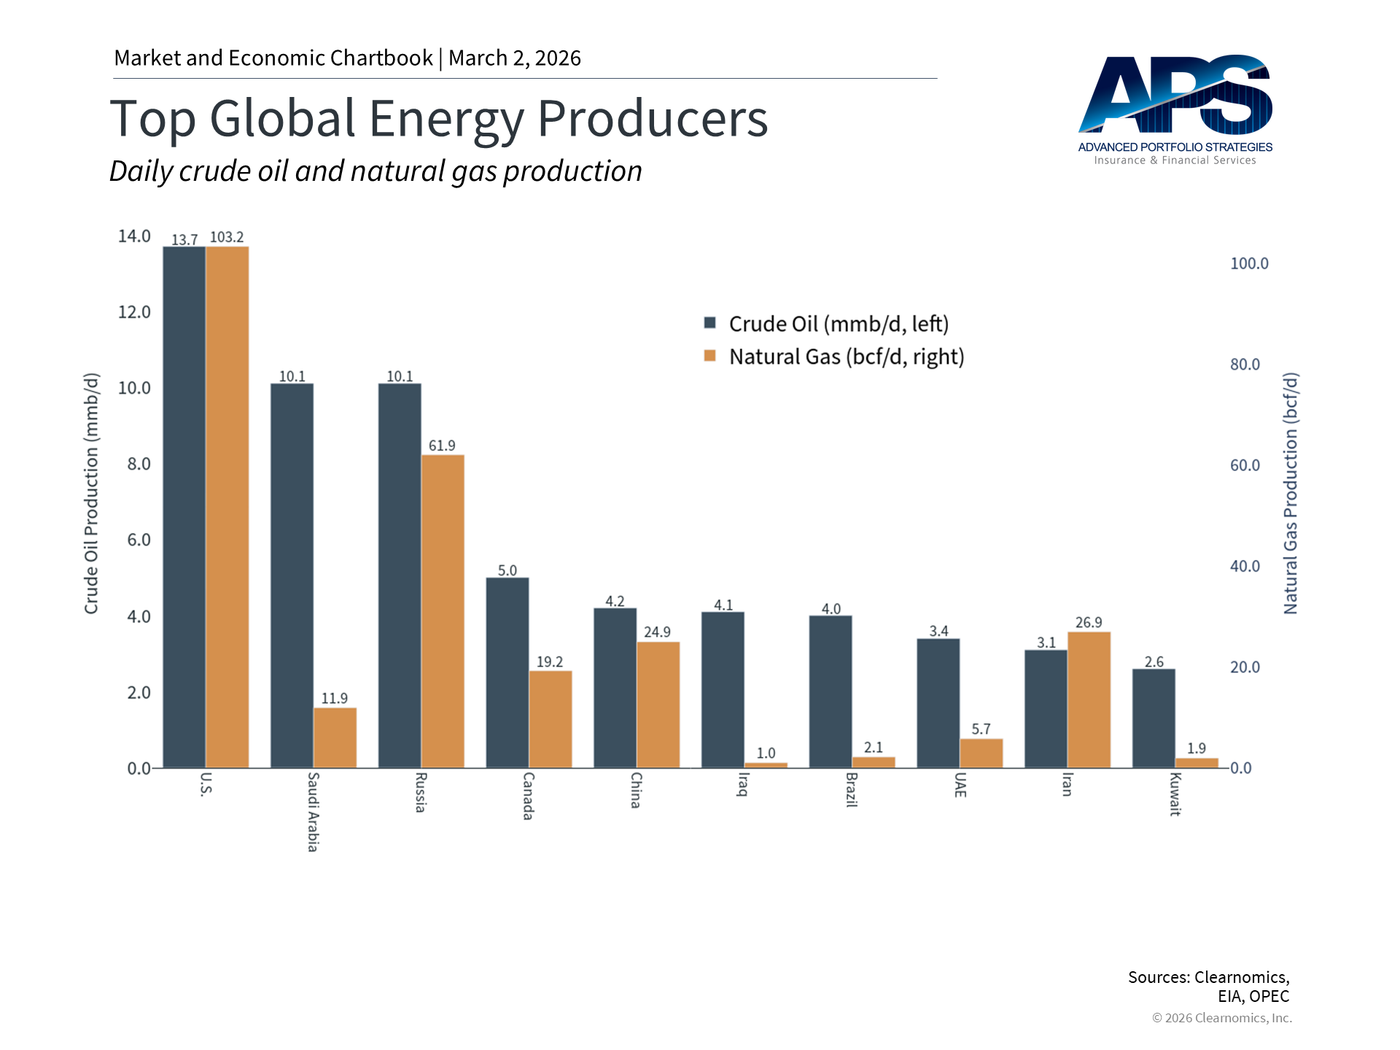Click the Natural Gas legend swatch
The width and height of the screenshot is (1400, 1050).
click(709, 356)
